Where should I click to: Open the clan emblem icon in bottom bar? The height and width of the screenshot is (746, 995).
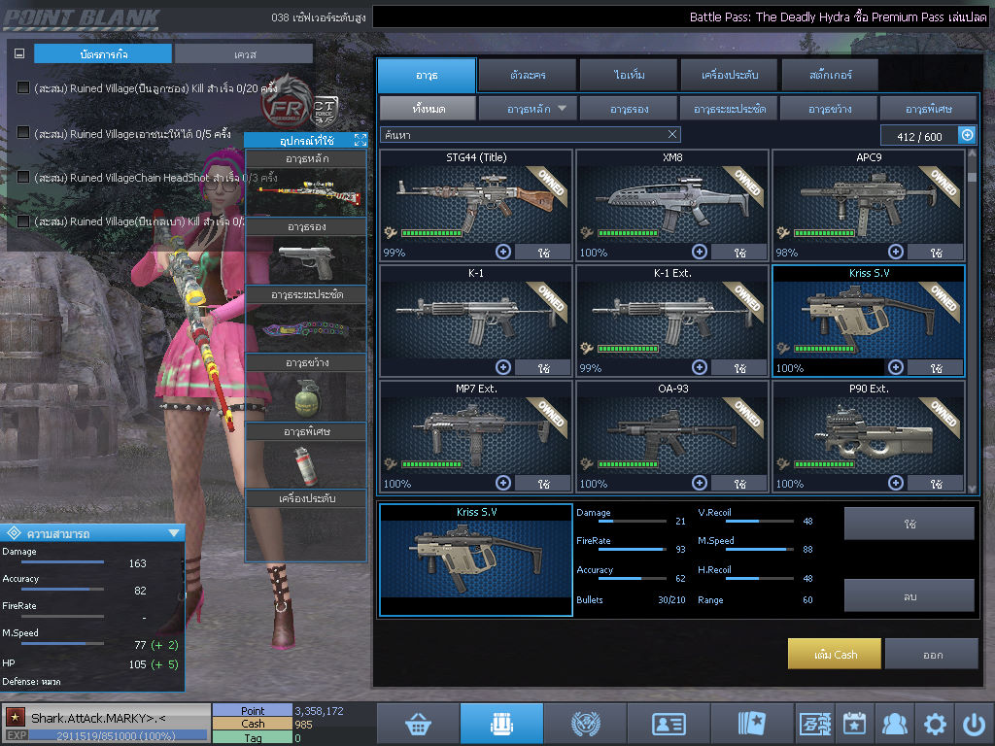[x=585, y=723]
